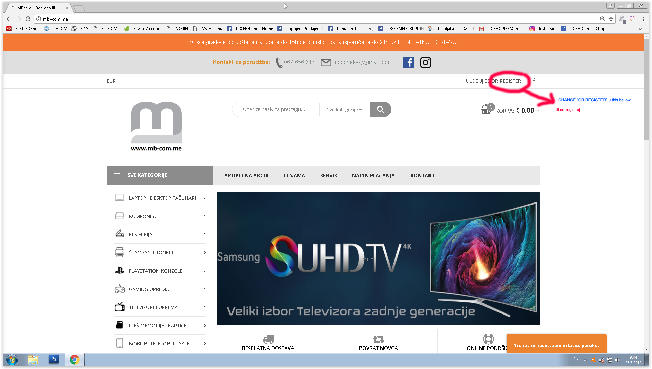The image size is (652, 369).
Task: Bookmark this page with the star icon
Action: pyautogui.click(x=611, y=19)
